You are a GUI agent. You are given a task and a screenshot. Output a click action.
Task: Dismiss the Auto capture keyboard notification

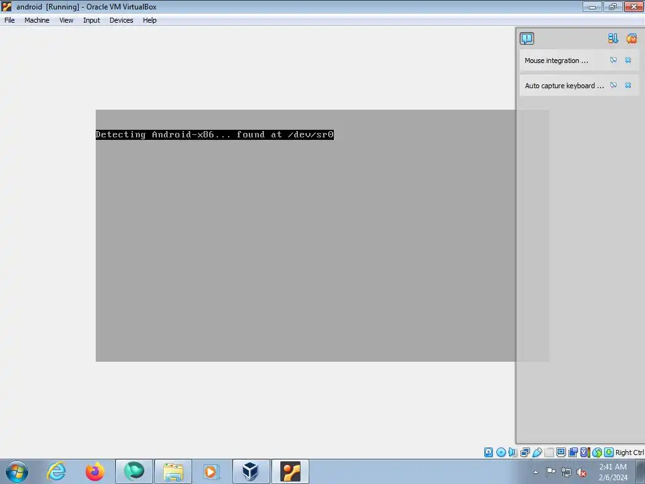click(x=628, y=85)
